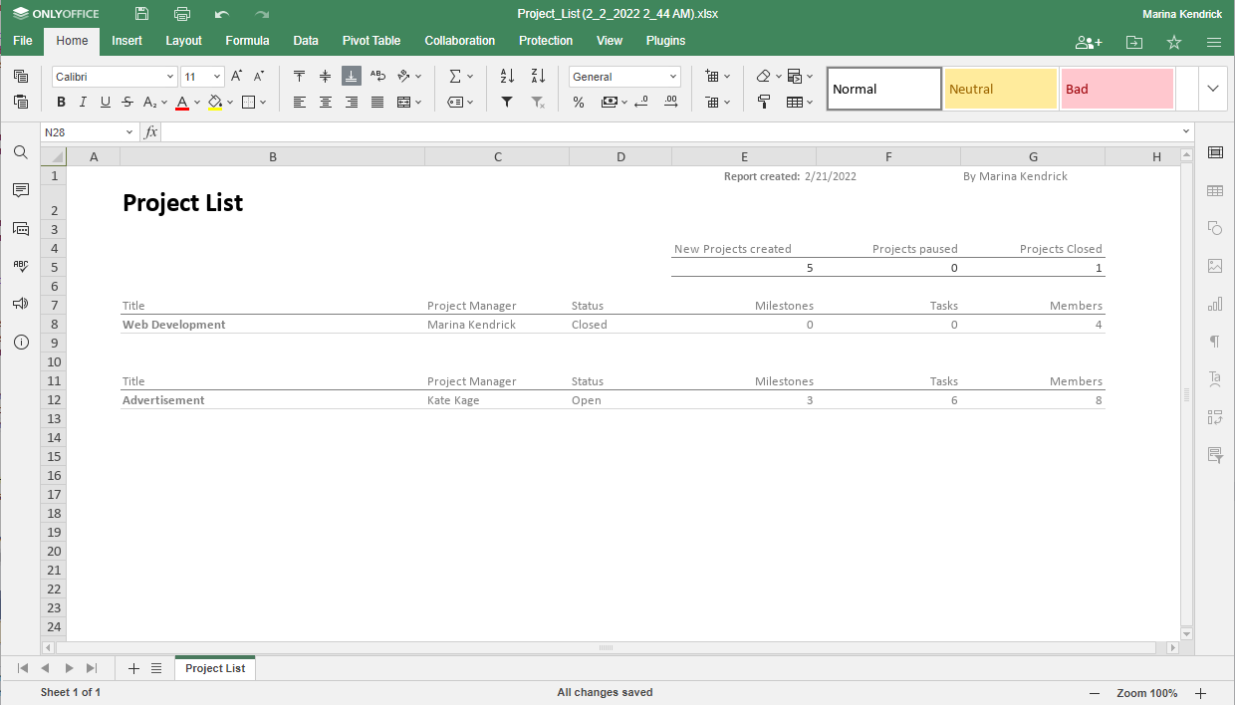The image size is (1235, 705).
Task: Open the Collaboration menu
Action: [459, 41]
